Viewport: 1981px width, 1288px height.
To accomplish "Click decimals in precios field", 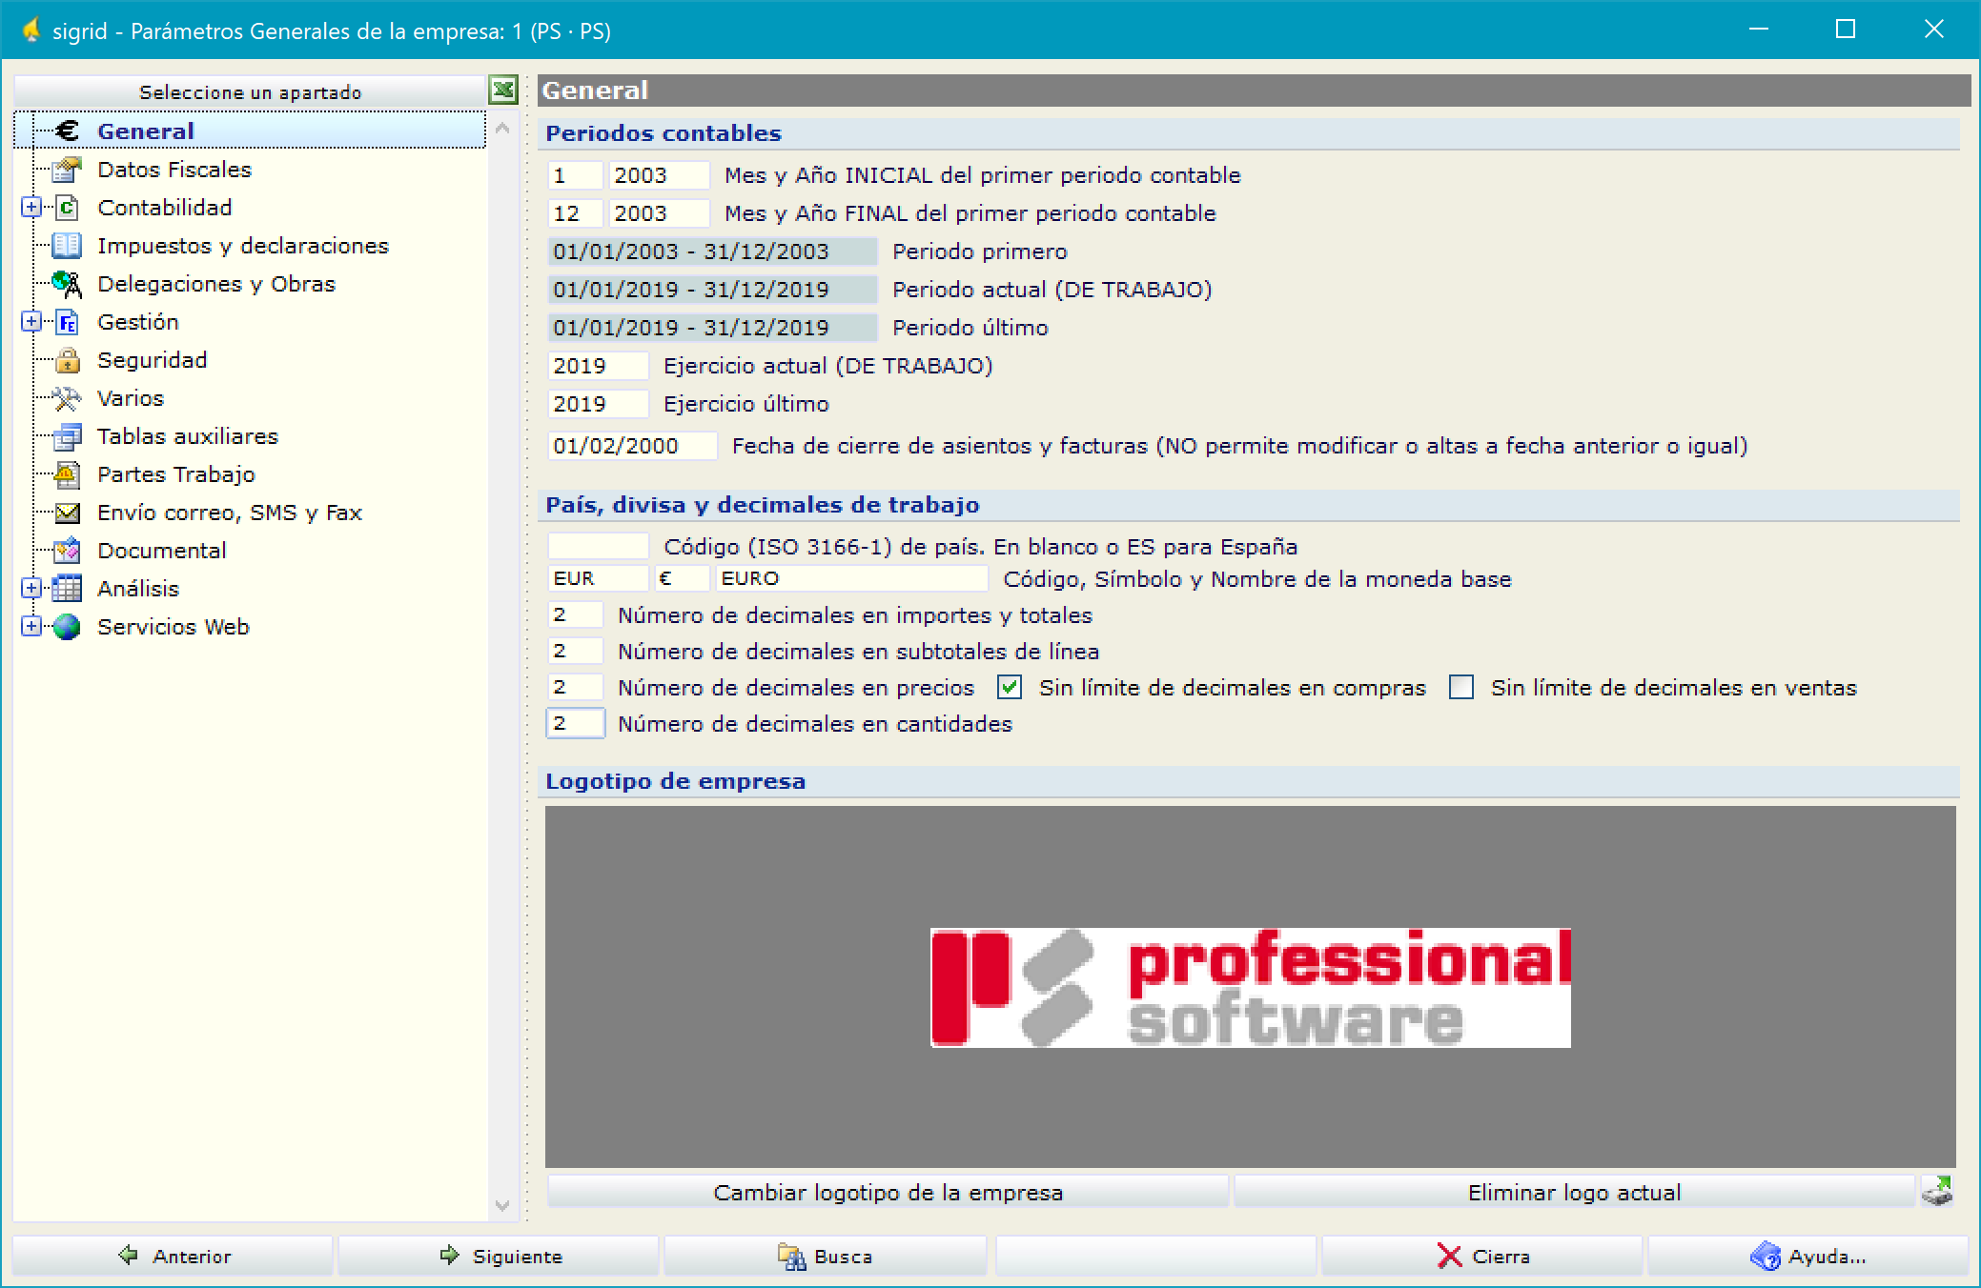I will 575,687.
